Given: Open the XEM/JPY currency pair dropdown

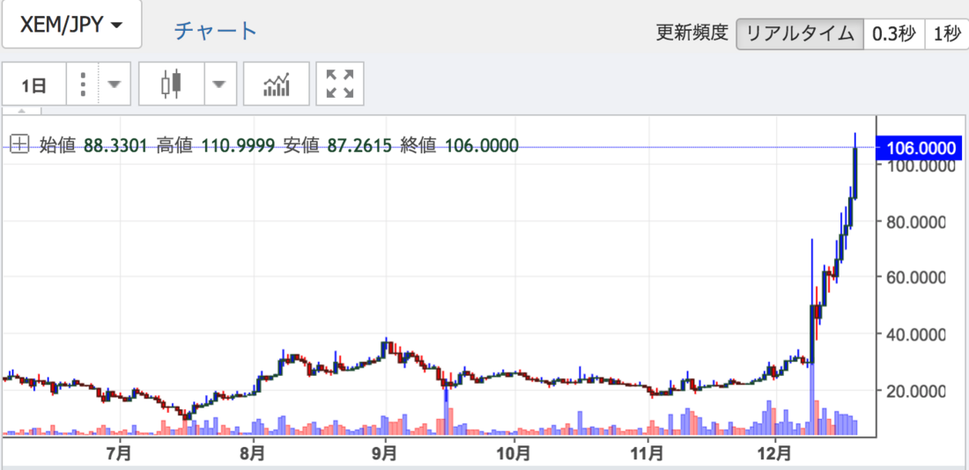Looking at the screenshot, I should coord(71,24).
